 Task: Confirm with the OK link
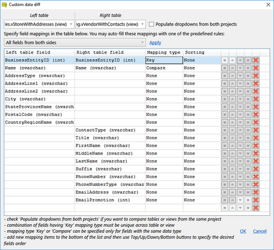(x=243, y=231)
